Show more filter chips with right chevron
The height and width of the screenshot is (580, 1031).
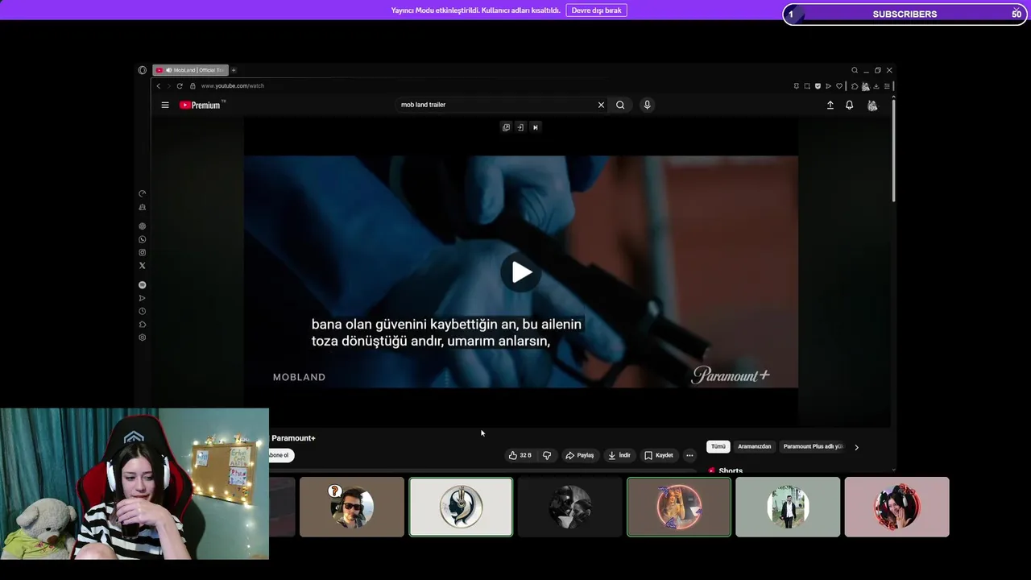pyautogui.click(x=856, y=447)
